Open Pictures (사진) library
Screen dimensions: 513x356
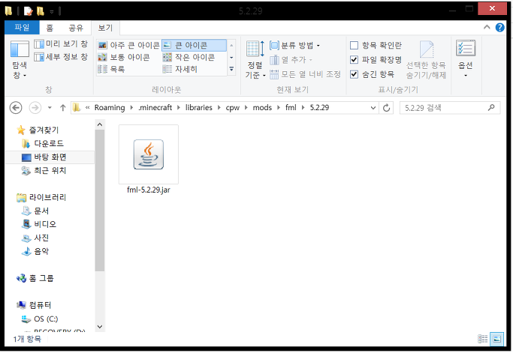[35, 238]
